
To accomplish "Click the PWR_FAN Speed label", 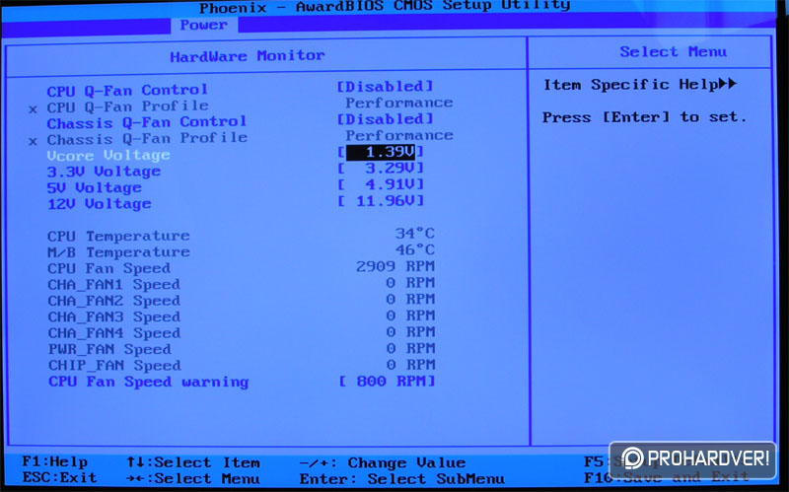I will [109, 350].
